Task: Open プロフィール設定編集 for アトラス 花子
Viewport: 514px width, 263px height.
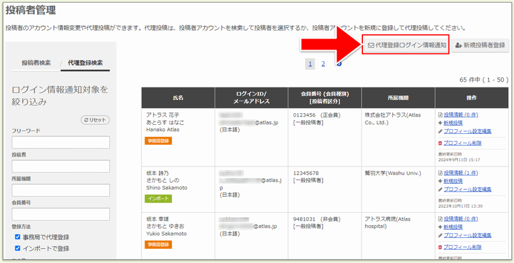Action: [x=468, y=131]
